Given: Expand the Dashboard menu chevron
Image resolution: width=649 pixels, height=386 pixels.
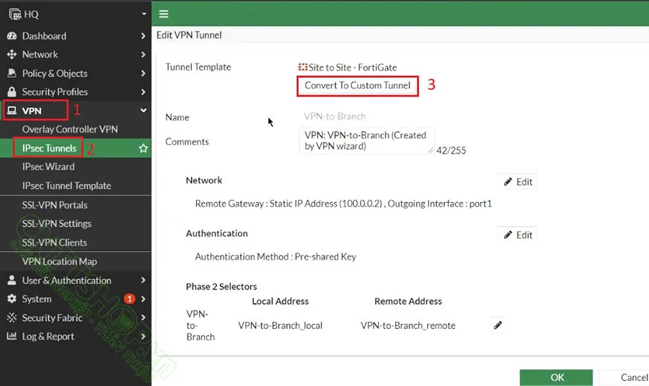Looking at the screenshot, I should pos(143,36).
